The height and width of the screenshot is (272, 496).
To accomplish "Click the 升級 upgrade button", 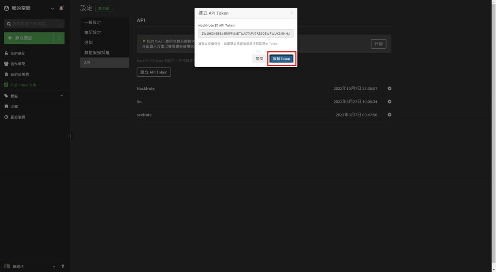I will pos(378,44).
